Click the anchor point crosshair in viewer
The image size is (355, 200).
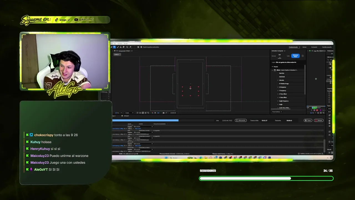(190, 88)
